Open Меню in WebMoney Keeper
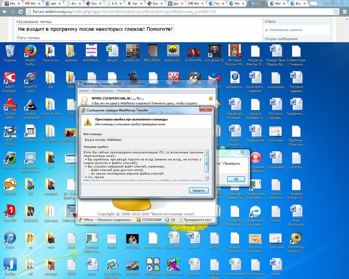The image size is (349, 279). (84, 91)
